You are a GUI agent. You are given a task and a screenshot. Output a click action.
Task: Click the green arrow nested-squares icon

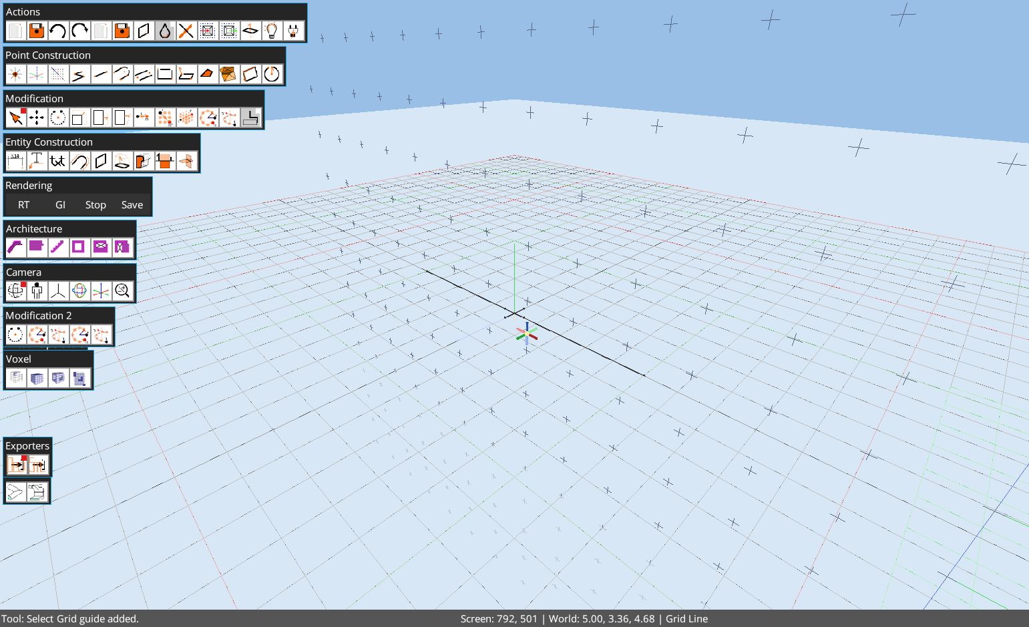pyautogui.click(x=229, y=31)
